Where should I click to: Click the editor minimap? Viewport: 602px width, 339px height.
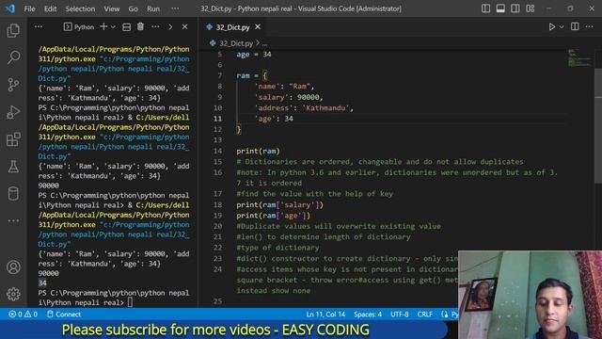point(579,57)
